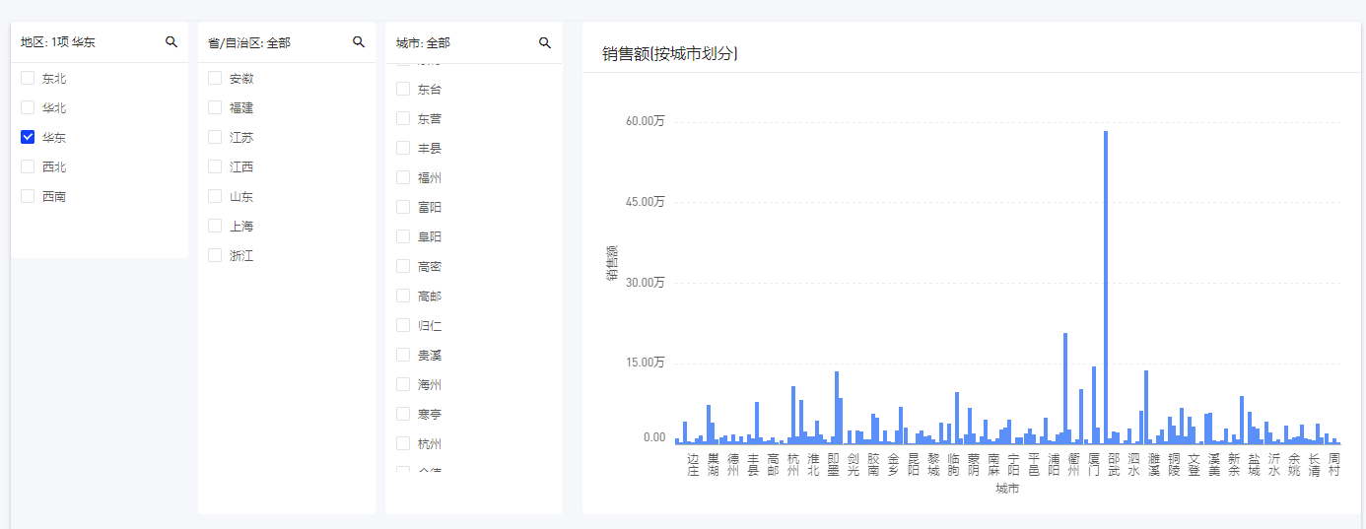
Task: Click the tallest bar in the sales chart
Action: [x=1106, y=296]
